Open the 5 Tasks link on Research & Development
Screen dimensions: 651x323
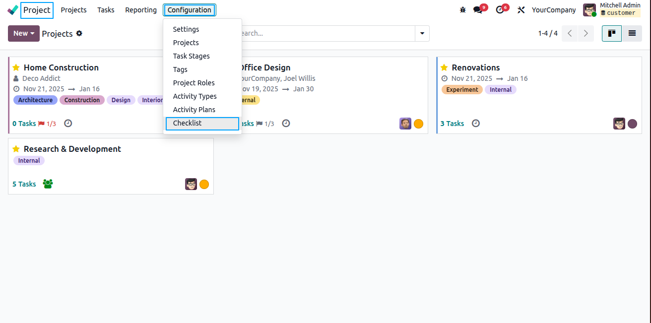[24, 184]
